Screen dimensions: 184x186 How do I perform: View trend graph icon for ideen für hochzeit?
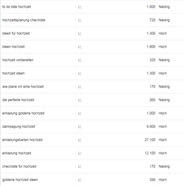(80, 33)
